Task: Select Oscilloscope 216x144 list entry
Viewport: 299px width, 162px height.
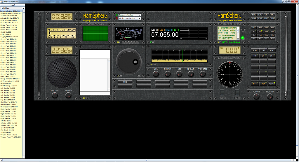Action: (x=11, y=107)
